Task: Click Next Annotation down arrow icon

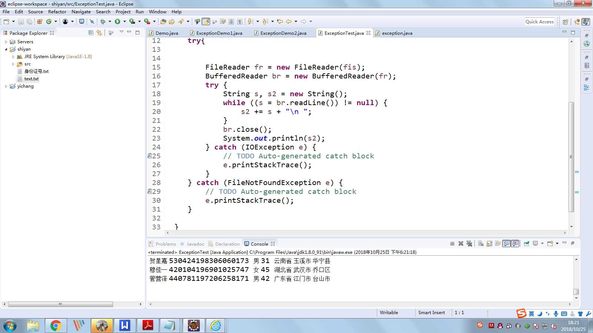Action: pos(250,21)
